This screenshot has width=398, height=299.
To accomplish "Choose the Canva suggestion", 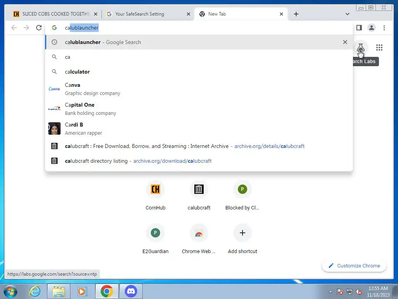I will click(199, 89).
